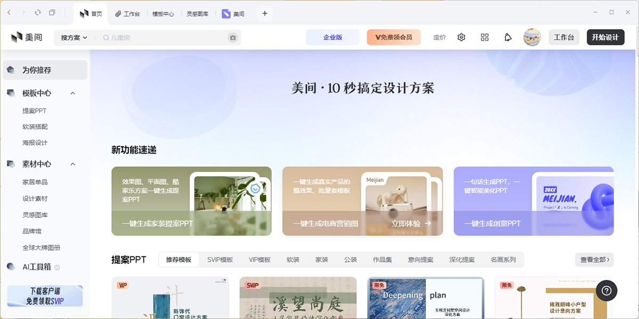The width and height of the screenshot is (639, 319).
Task: Collapse the 素材中心 sidebar section
Action: click(73, 164)
